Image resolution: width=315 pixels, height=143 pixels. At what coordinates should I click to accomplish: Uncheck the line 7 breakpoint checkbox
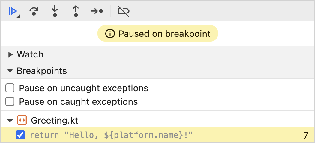[x=20, y=135]
